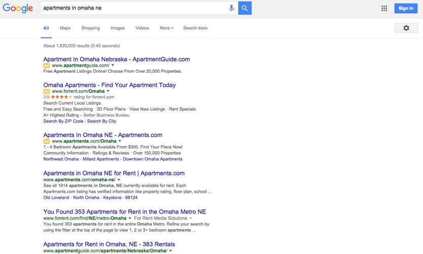Switch to the Images tab
Viewport: 423px width, 254px height.
point(118,28)
